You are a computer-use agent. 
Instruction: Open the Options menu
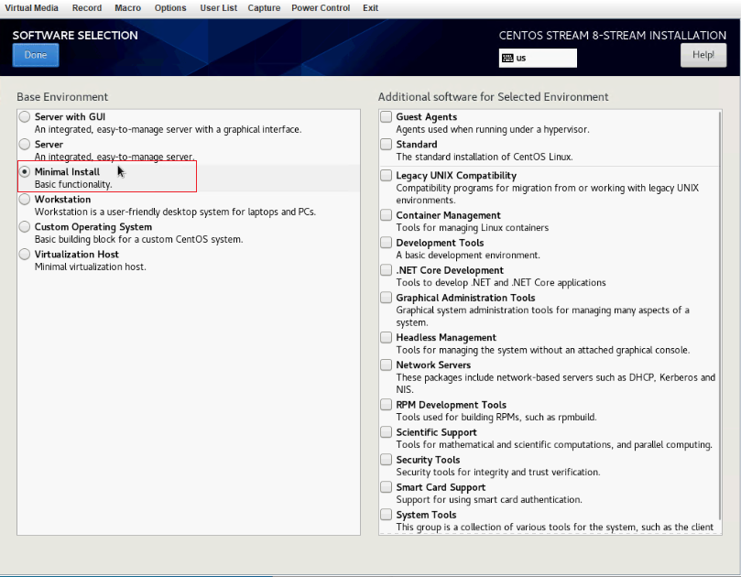click(170, 8)
